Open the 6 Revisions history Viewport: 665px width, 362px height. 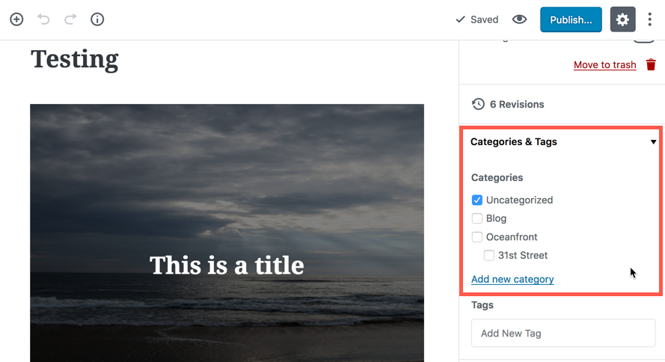(517, 104)
